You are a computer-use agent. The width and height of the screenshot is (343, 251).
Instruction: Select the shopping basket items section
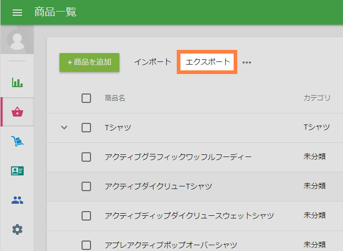[x=17, y=112]
